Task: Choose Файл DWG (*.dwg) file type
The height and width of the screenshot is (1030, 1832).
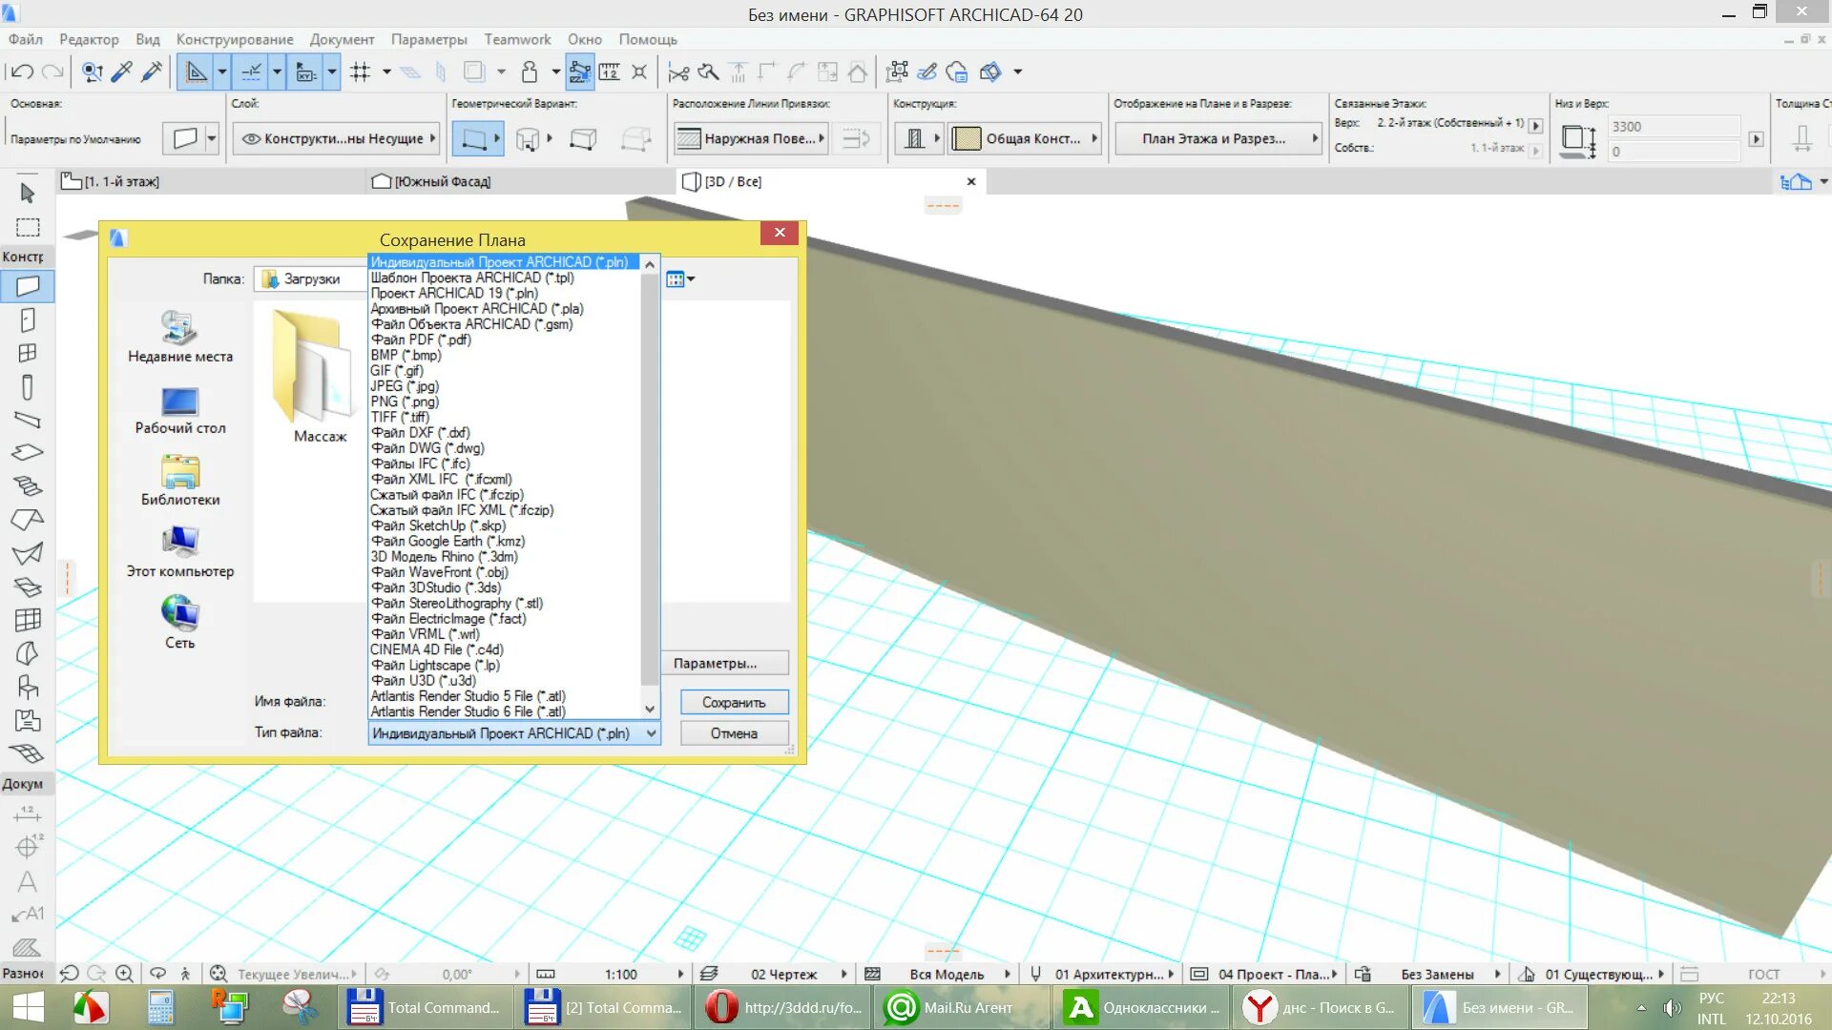Action: click(427, 448)
